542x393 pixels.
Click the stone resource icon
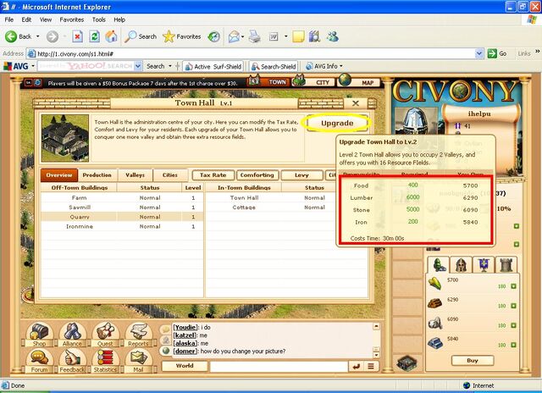pos(435,323)
